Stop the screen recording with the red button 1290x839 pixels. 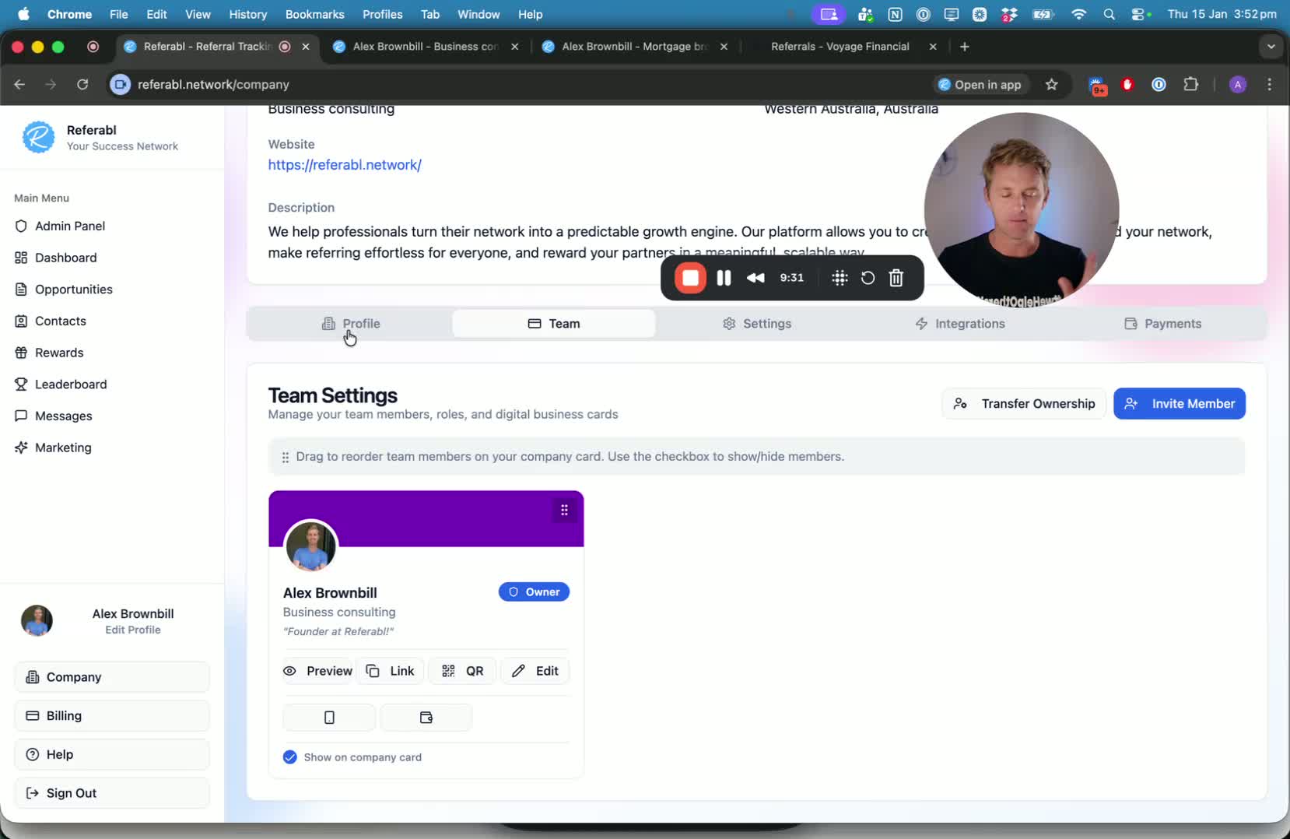tap(690, 278)
